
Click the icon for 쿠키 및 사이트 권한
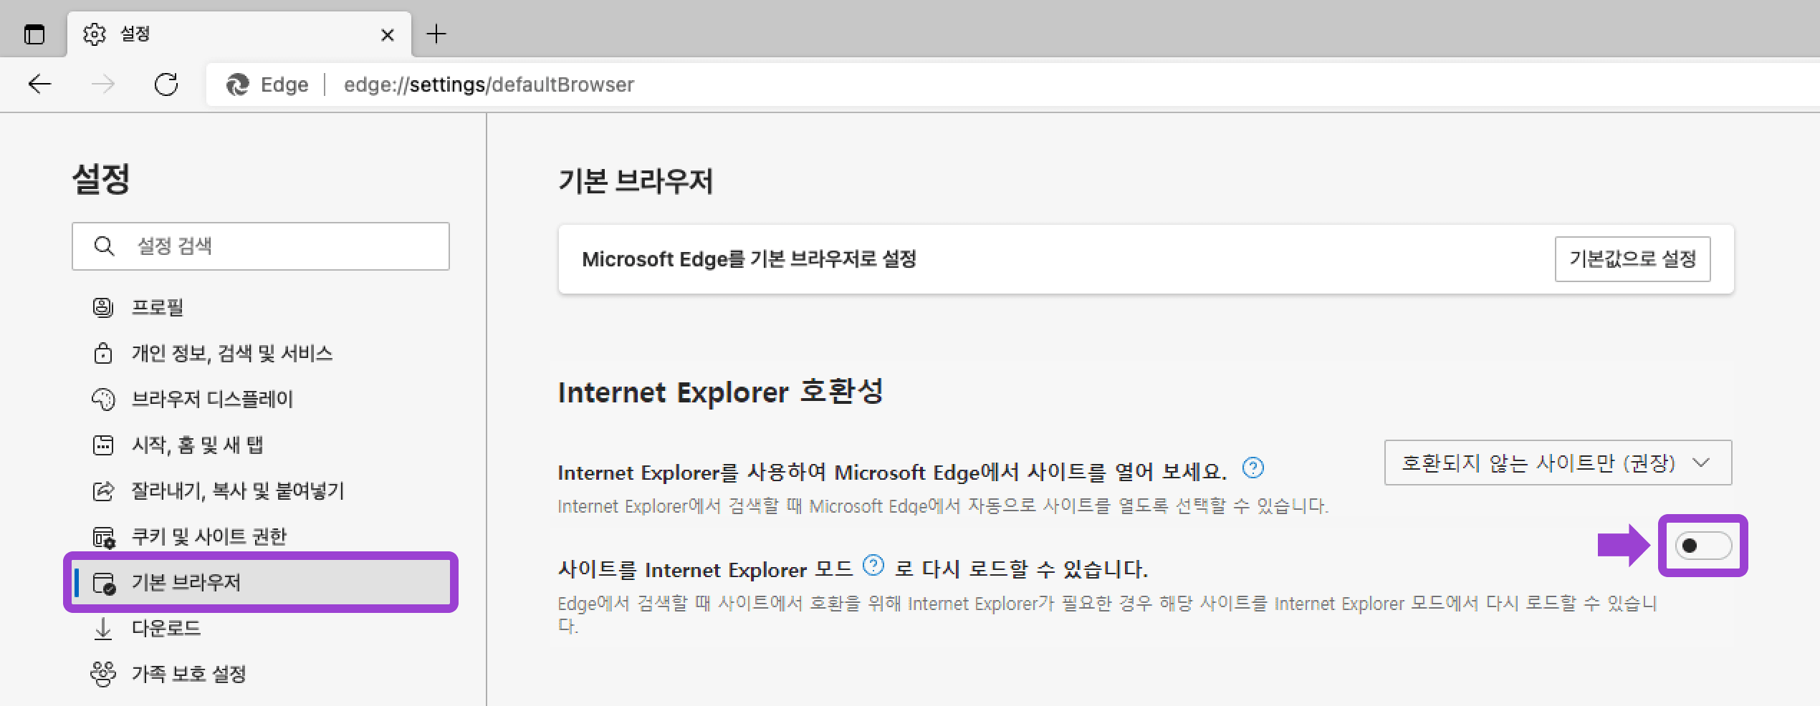pyautogui.click(x=104, y=537)
